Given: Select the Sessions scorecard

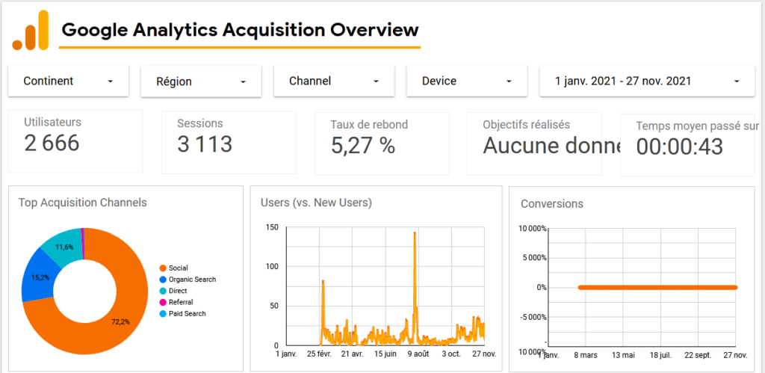Looking at the screenshot, I should (229, 141).
